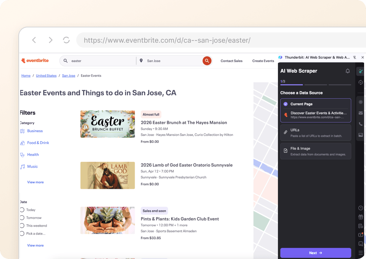Click the notification bell in Thunderbit panel
The image size is (366, 259).
pos(347,71)
